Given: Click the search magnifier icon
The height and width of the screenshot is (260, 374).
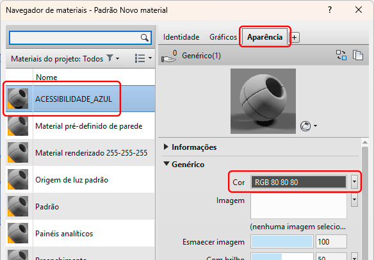Looking at the screenshot, I should [144, 38].
